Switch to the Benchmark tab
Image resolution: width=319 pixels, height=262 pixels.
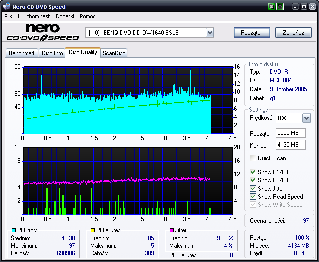tap(22, 53)
